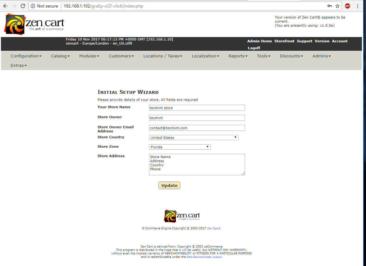Screen dimensions: 366x266
Task: Open the Modules menu
Action: click(89, 56)
